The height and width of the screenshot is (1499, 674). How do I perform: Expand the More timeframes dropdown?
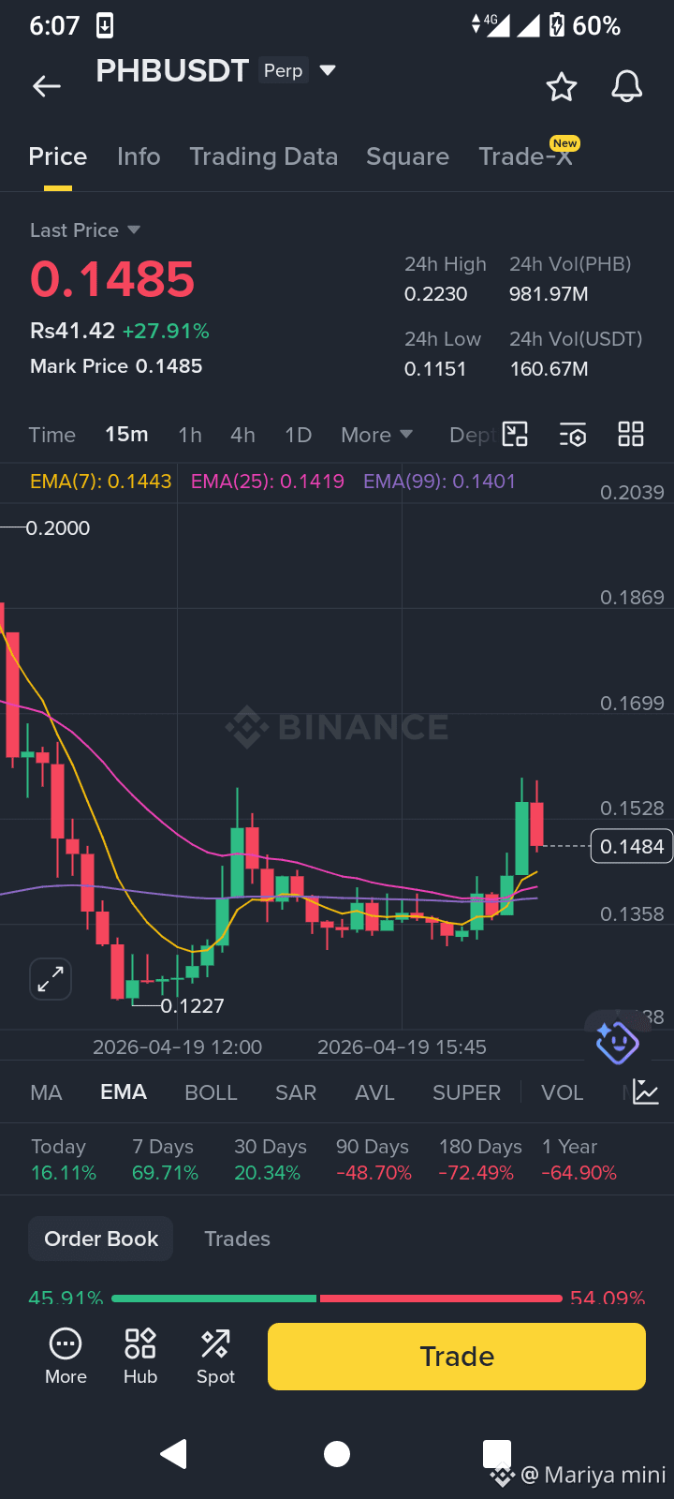376,435
